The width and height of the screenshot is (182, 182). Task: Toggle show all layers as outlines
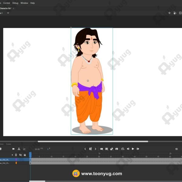(16, 155)
